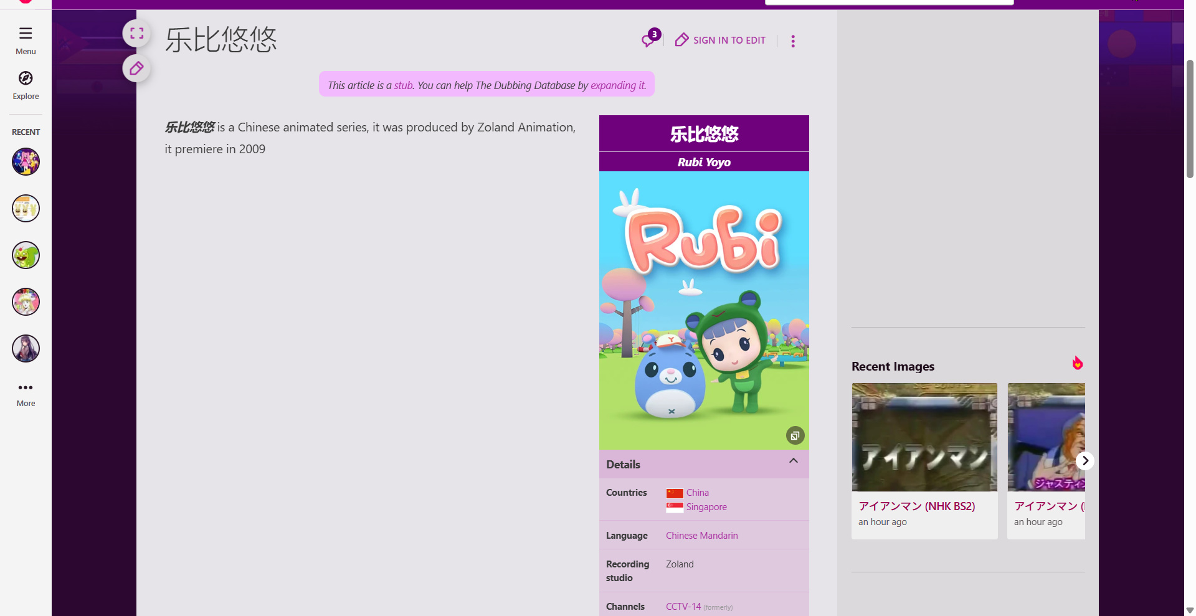Open the first recent wiki avatar

tap(26, 162)
